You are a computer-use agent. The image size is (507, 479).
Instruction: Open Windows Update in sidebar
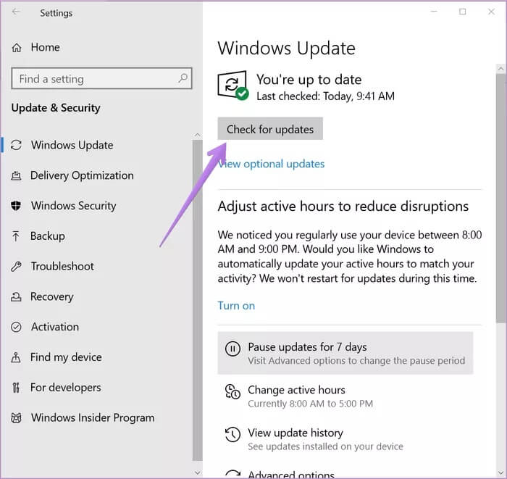72,145
